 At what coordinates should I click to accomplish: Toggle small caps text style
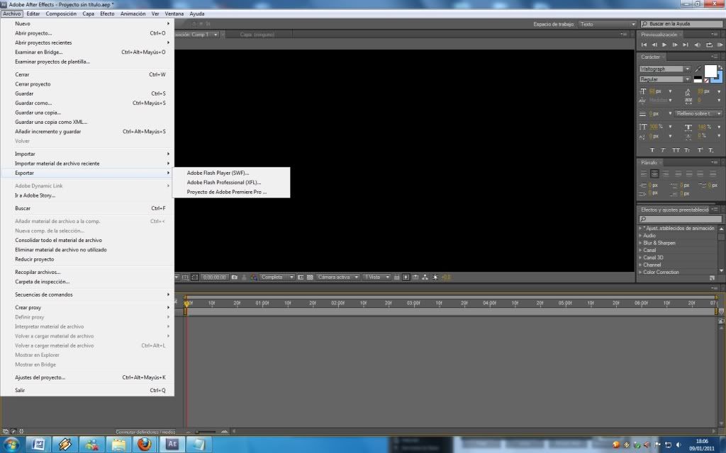click(687, 150)
